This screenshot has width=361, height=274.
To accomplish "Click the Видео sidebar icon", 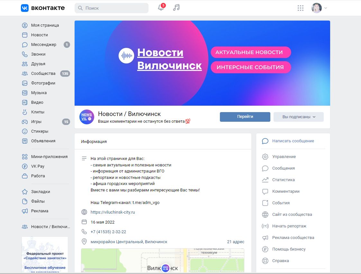I will click(25, 102).
